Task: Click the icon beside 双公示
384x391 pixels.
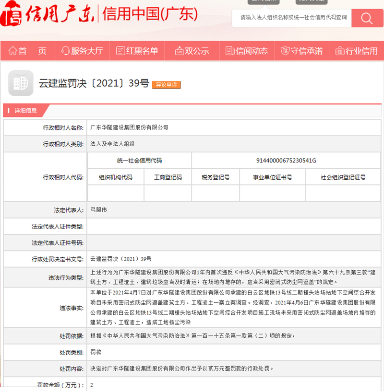Action: click(x=179, y=51)
